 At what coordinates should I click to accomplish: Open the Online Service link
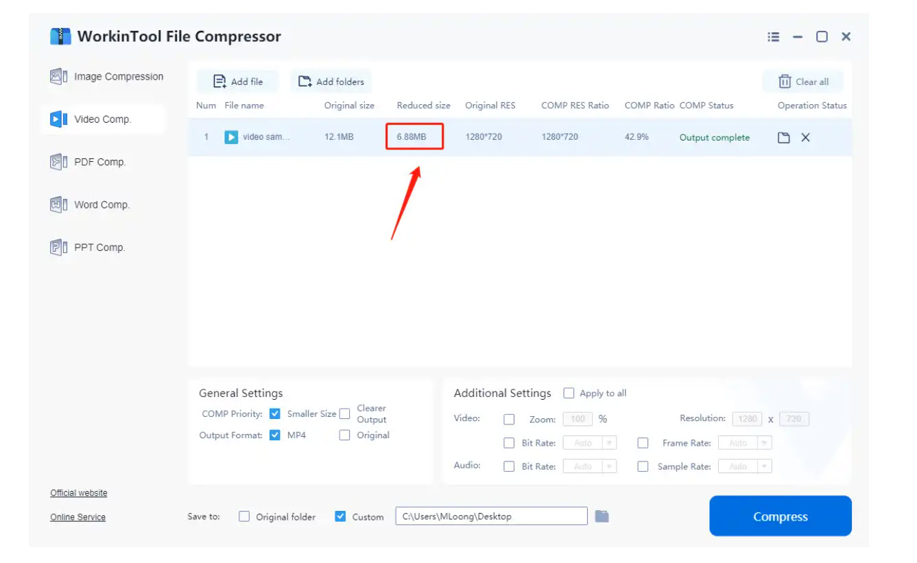pyautogui.click(x=78, y=517)
